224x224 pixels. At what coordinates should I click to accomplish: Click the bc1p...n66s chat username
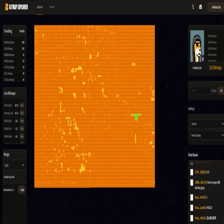[201, 218]
